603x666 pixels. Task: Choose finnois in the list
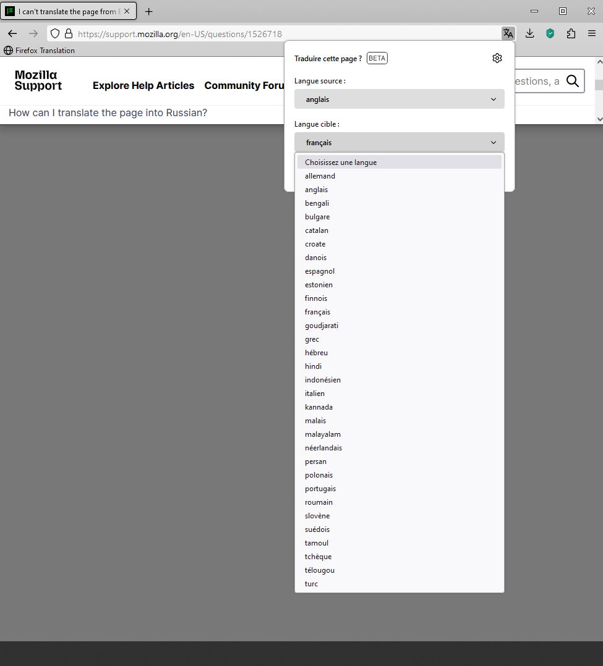[400, 298]
